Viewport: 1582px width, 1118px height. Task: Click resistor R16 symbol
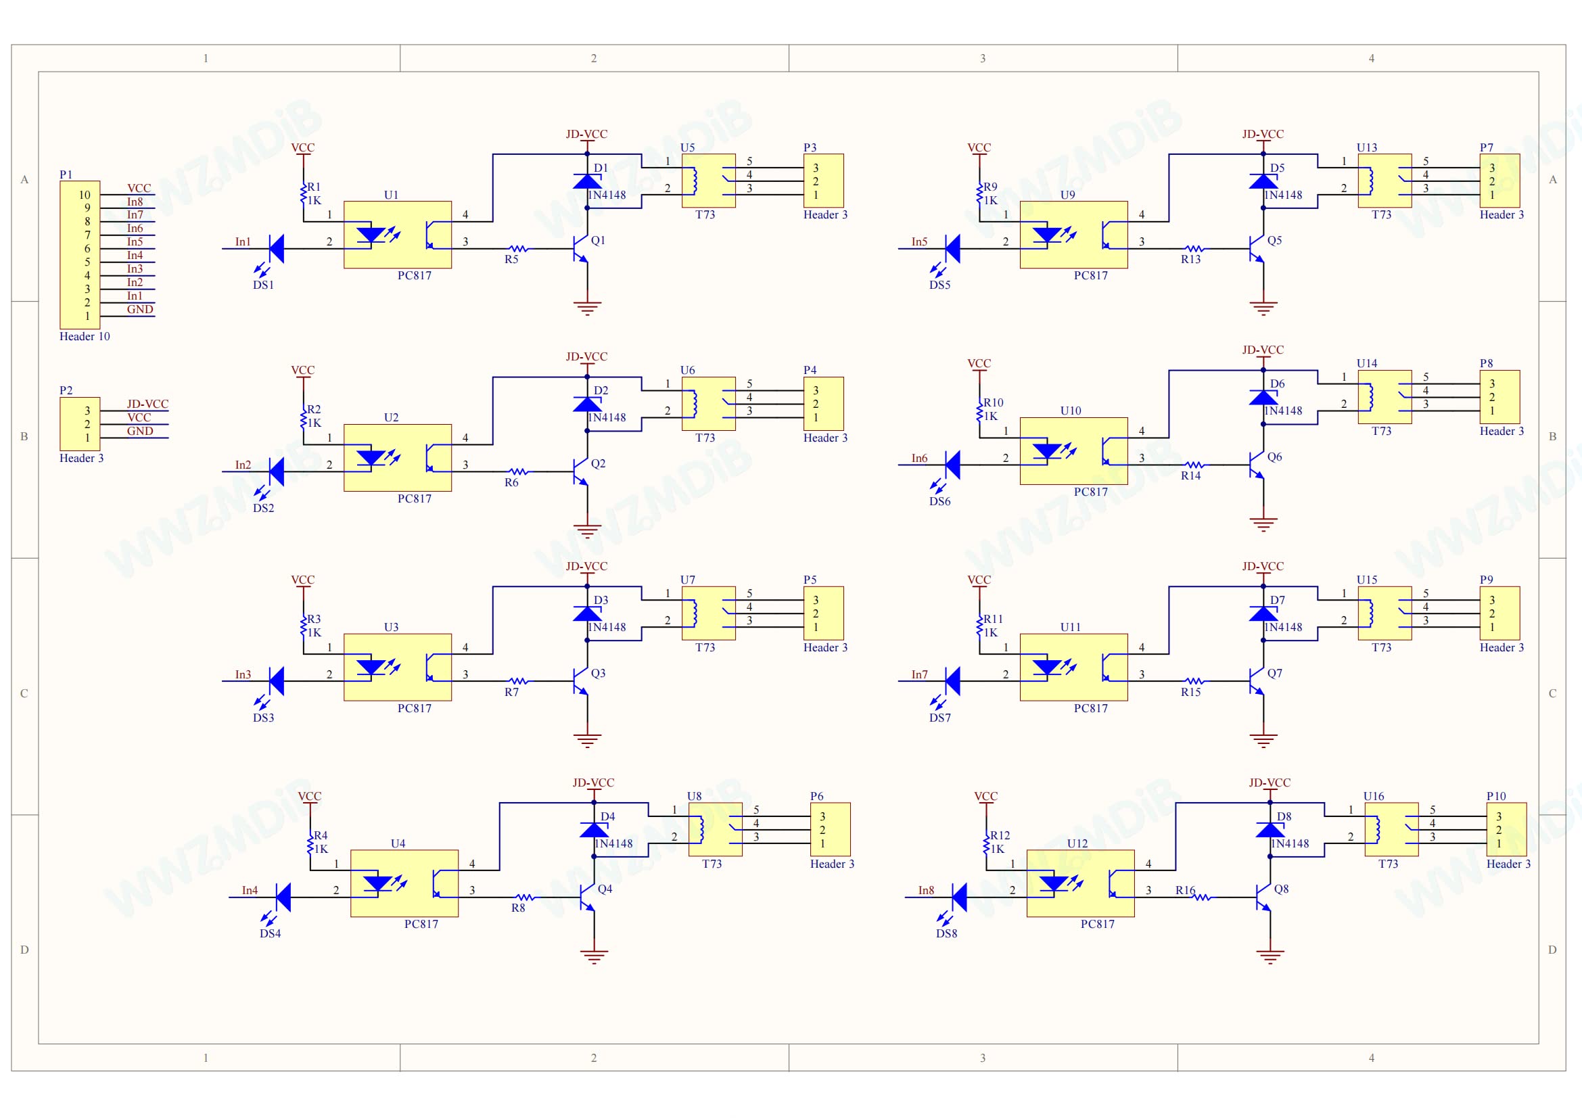(x=1203, y=898)
